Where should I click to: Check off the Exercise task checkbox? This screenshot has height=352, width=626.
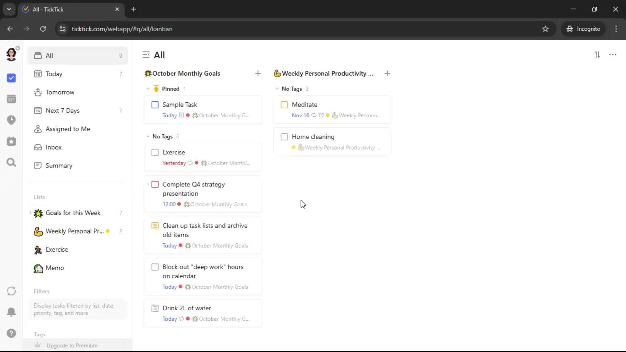click(x=155, y=152)
